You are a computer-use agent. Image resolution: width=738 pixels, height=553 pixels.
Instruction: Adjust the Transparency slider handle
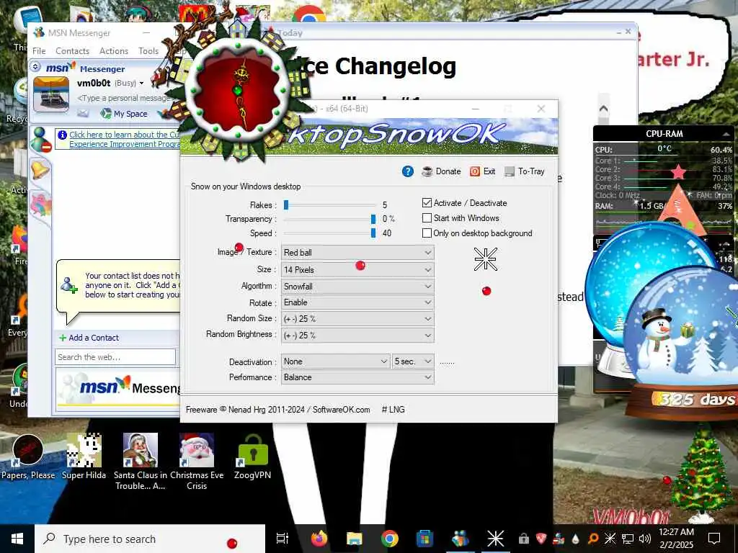(x=373, y=219)
